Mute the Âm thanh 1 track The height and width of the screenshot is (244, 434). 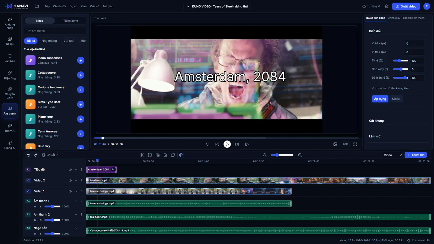35,207
